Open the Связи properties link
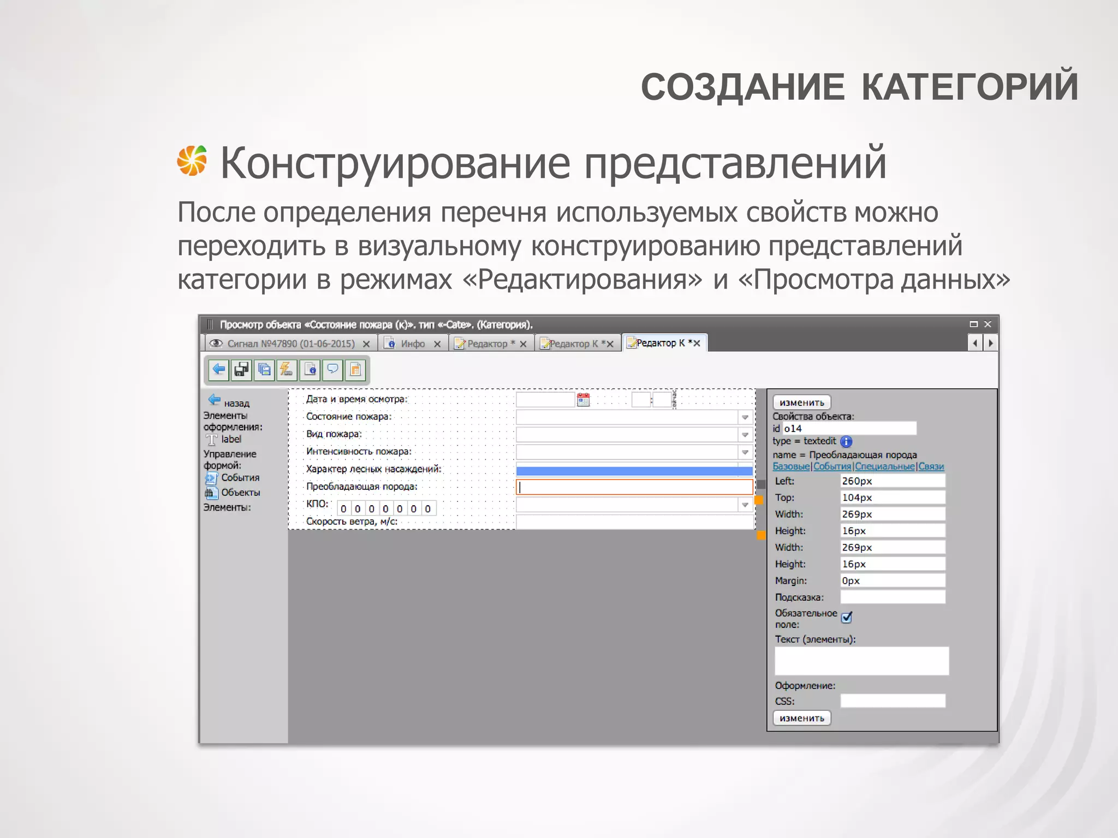Image resolution: width=1118 pixels, height=838 pixels. coord(931,466)
